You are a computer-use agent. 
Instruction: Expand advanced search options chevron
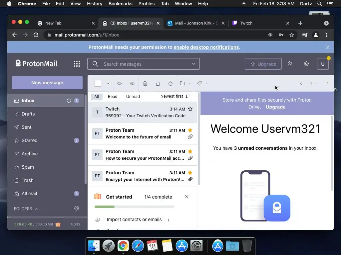click(193, 64)
